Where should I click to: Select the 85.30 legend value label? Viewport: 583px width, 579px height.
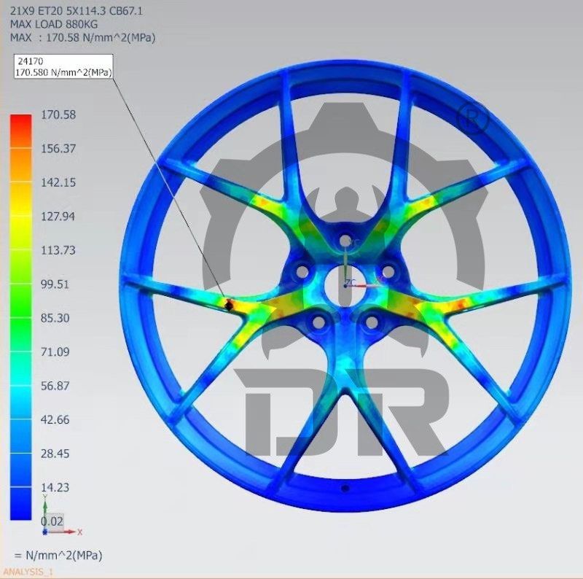tap(55, 318)
